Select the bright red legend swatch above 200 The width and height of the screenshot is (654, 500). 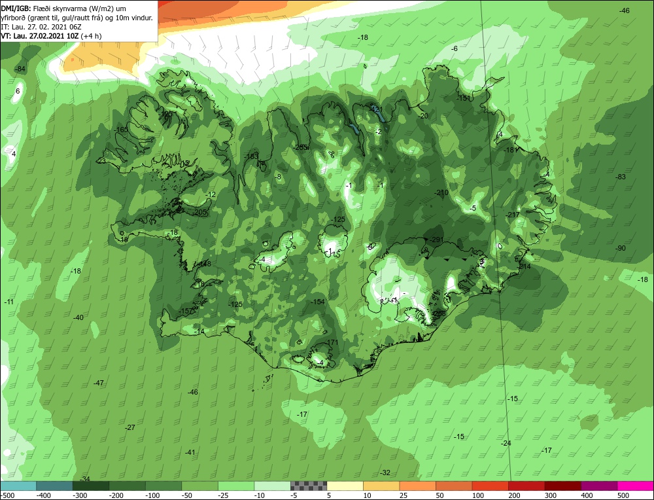click(526, 486)
